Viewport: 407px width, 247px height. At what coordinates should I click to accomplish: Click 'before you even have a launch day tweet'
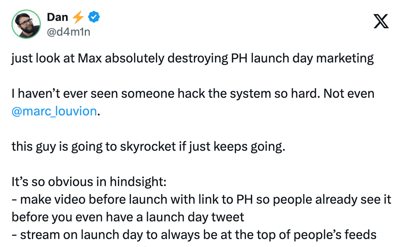pyautogui.click(x=128, y=217)
